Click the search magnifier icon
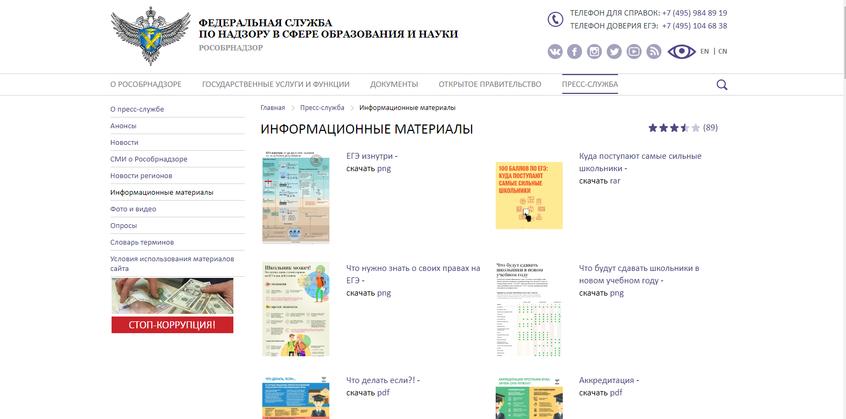Image resolution: width=846 pixels, height=419 pixels. [x=722, y=85]
